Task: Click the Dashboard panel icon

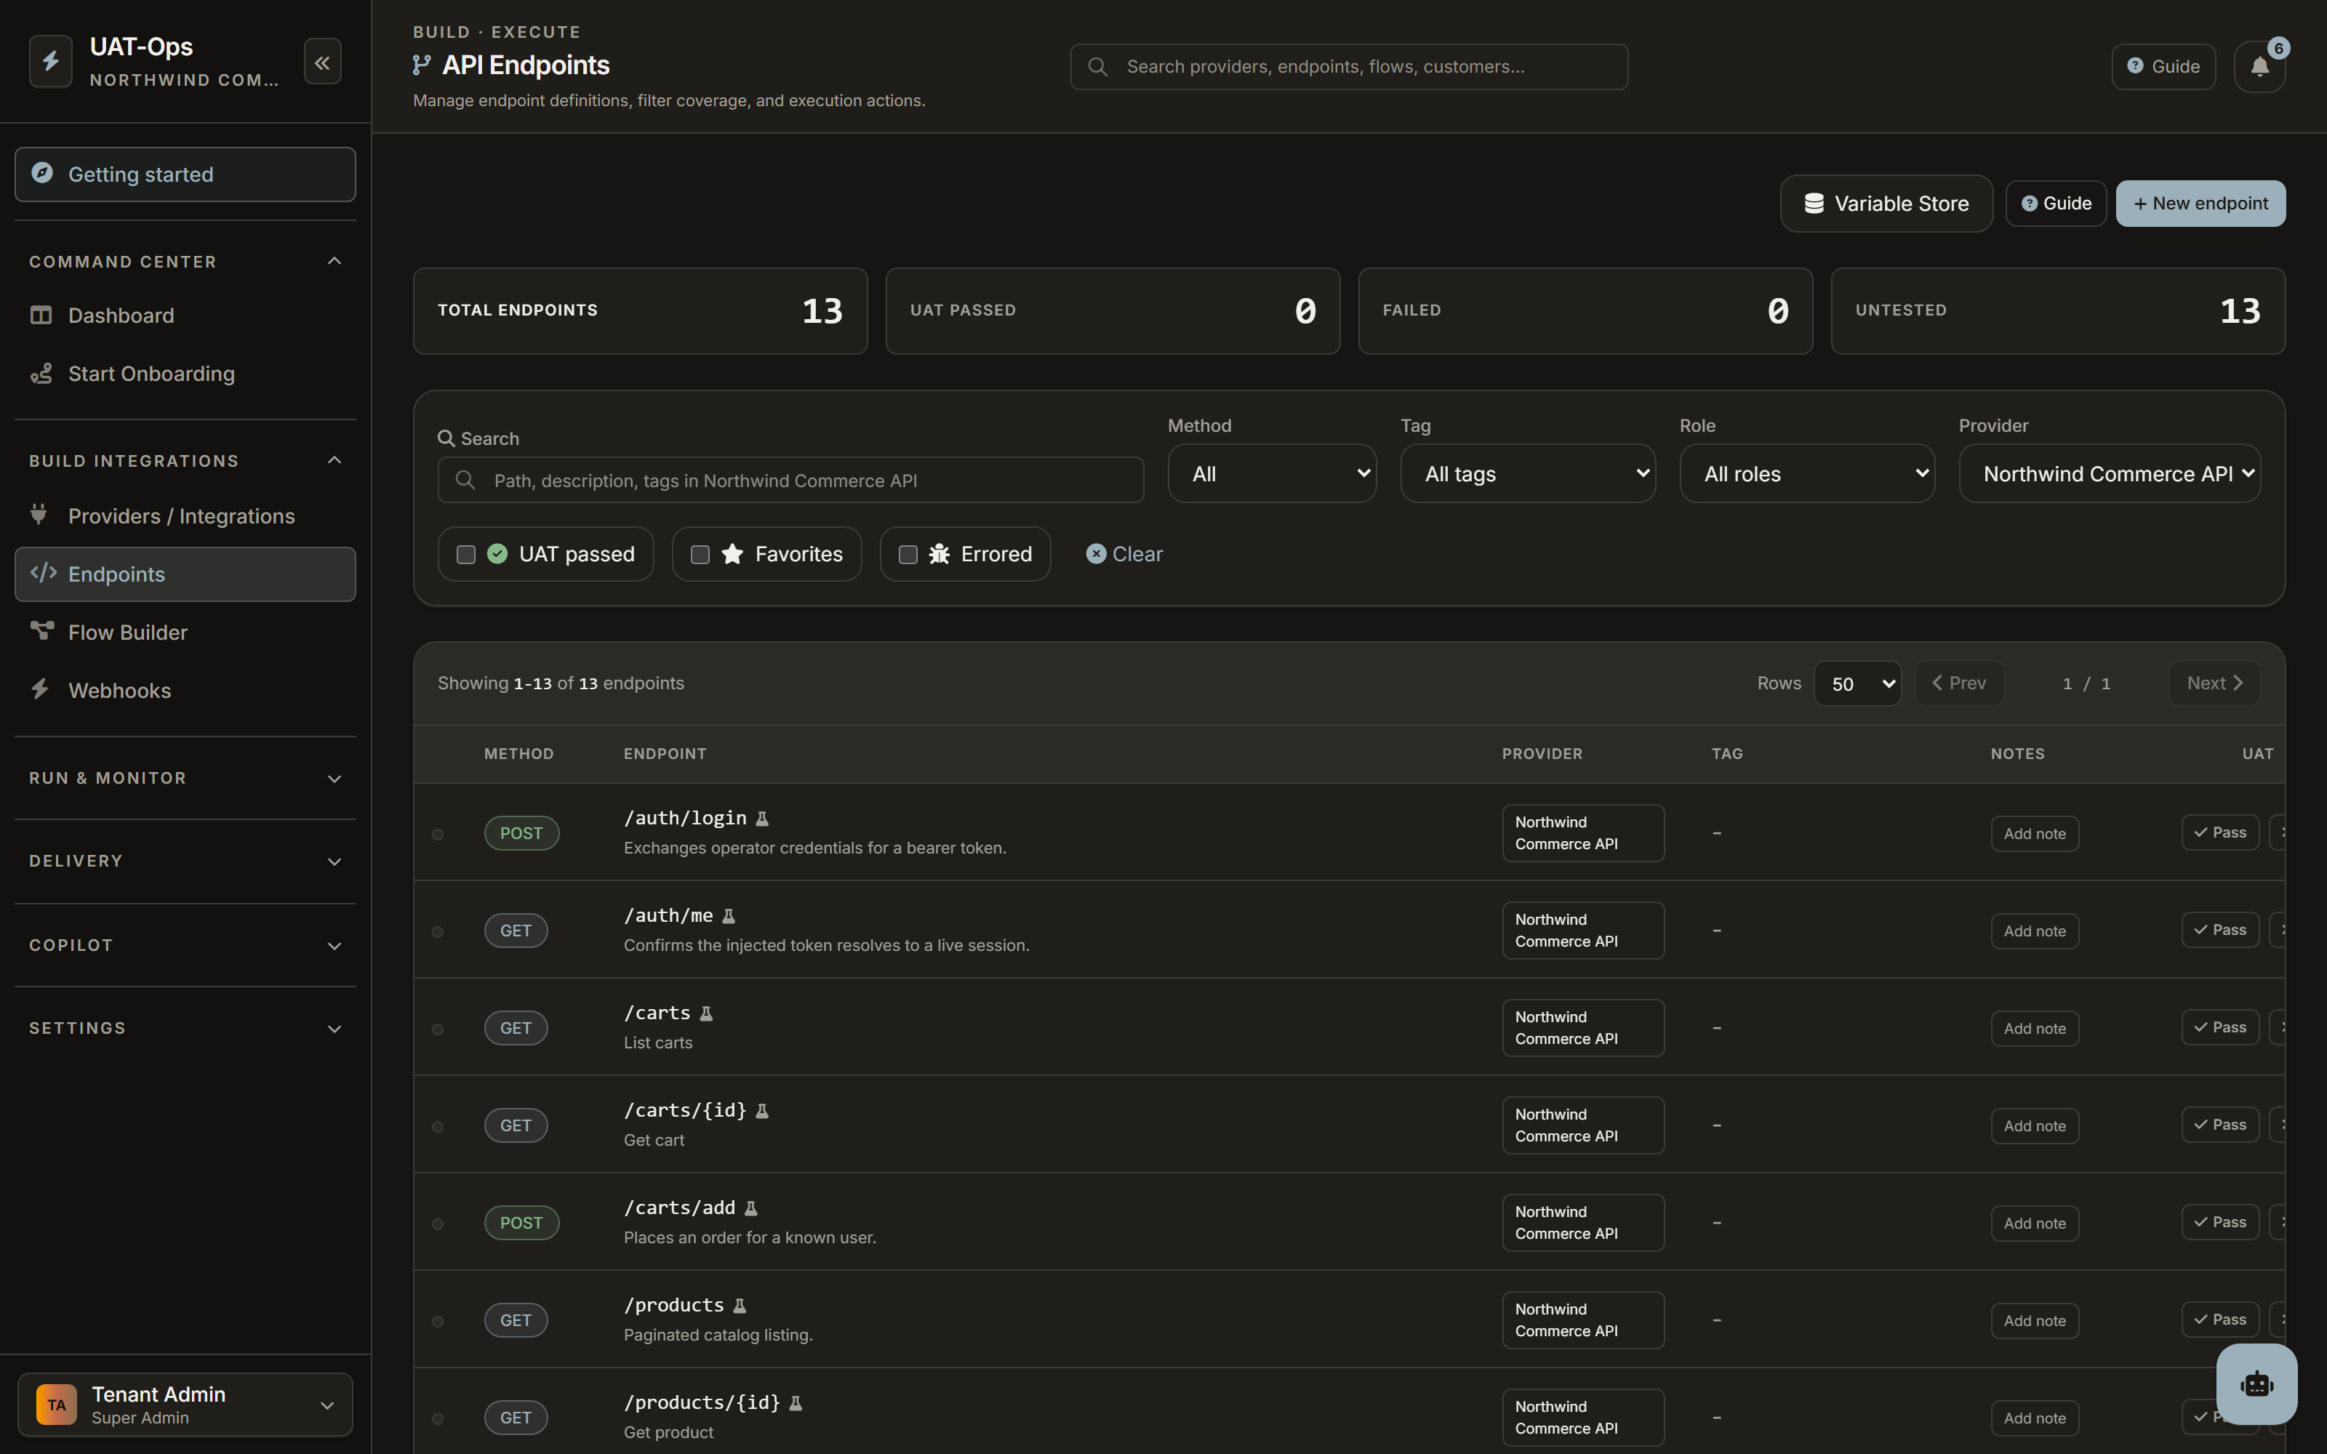Action: point(41,316)
